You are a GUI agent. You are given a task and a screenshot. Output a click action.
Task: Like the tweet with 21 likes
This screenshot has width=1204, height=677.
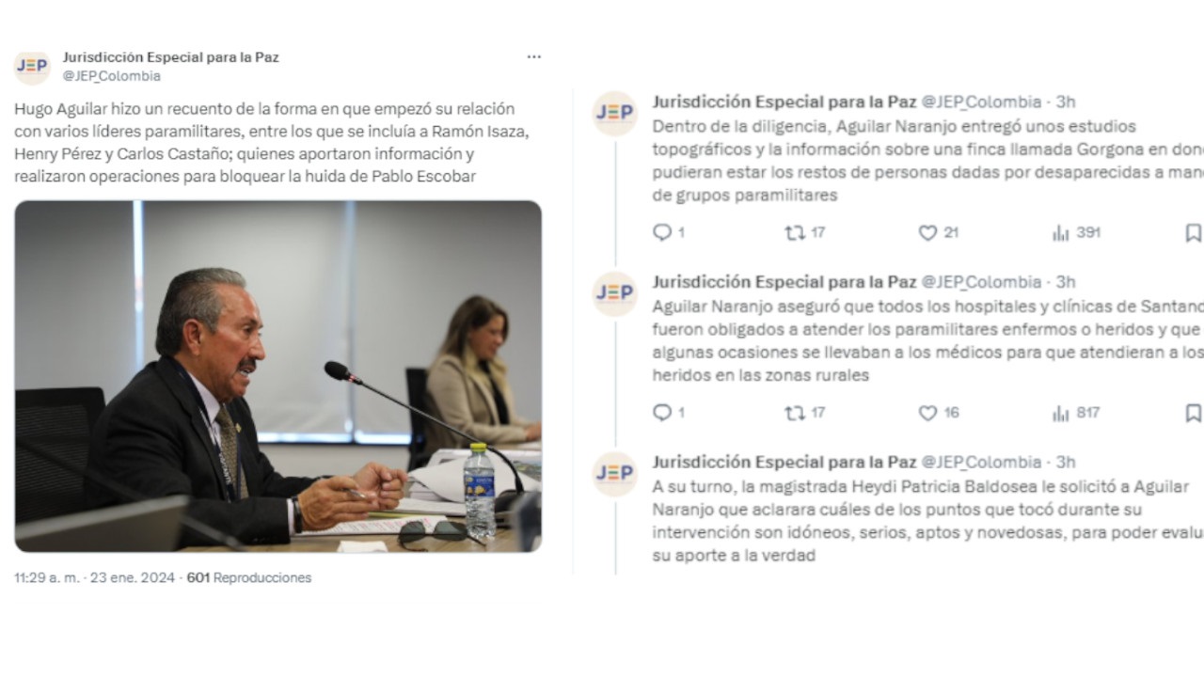[x=927, y=232]
